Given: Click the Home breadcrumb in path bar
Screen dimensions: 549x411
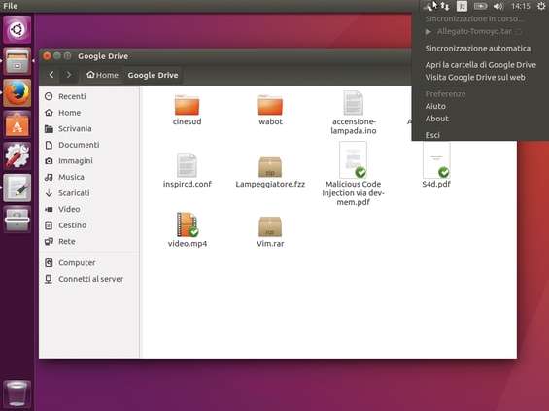Looking at the screenshot, I should point(103,75).
